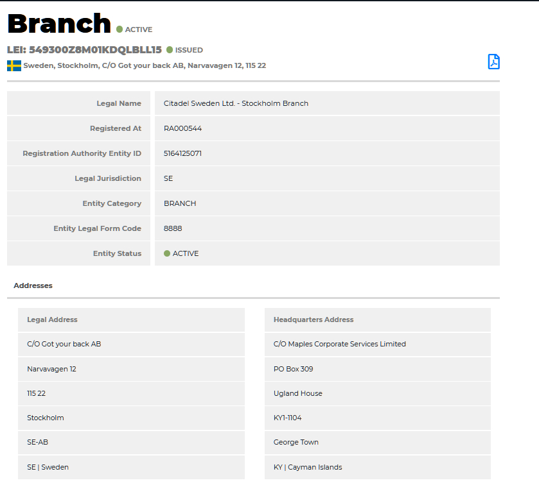Select C/O Got your back AB cell

coord(131,344)
